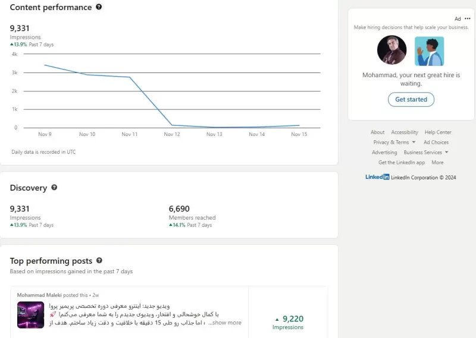Click the Content performance help icon
This screenshot has width=476, height=338.
click(99, 7)
